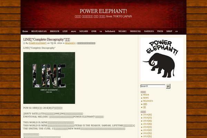Click the bullet arrow next to MEDIA
This screenshot has height=138, width=207.
coord(142,95)
